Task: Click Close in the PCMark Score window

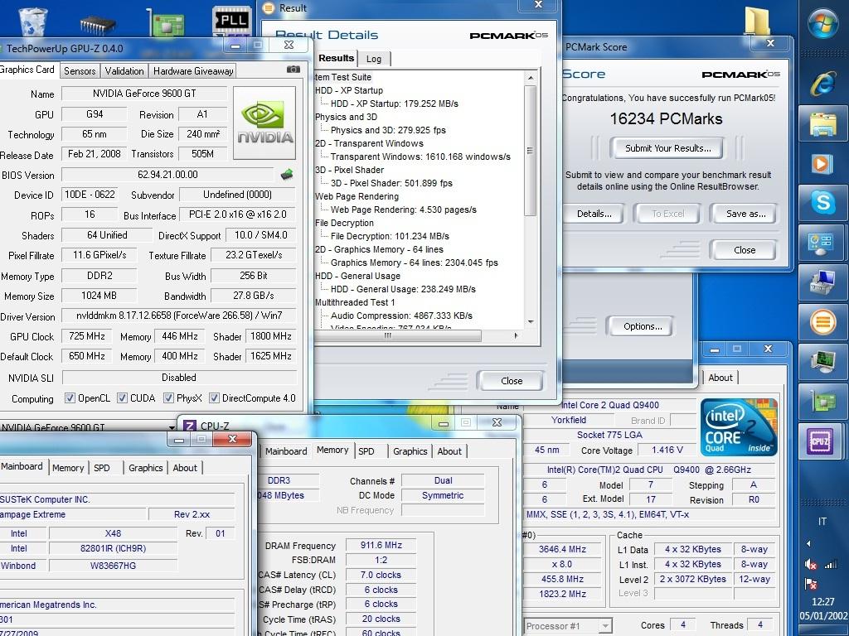Action: 745,250
